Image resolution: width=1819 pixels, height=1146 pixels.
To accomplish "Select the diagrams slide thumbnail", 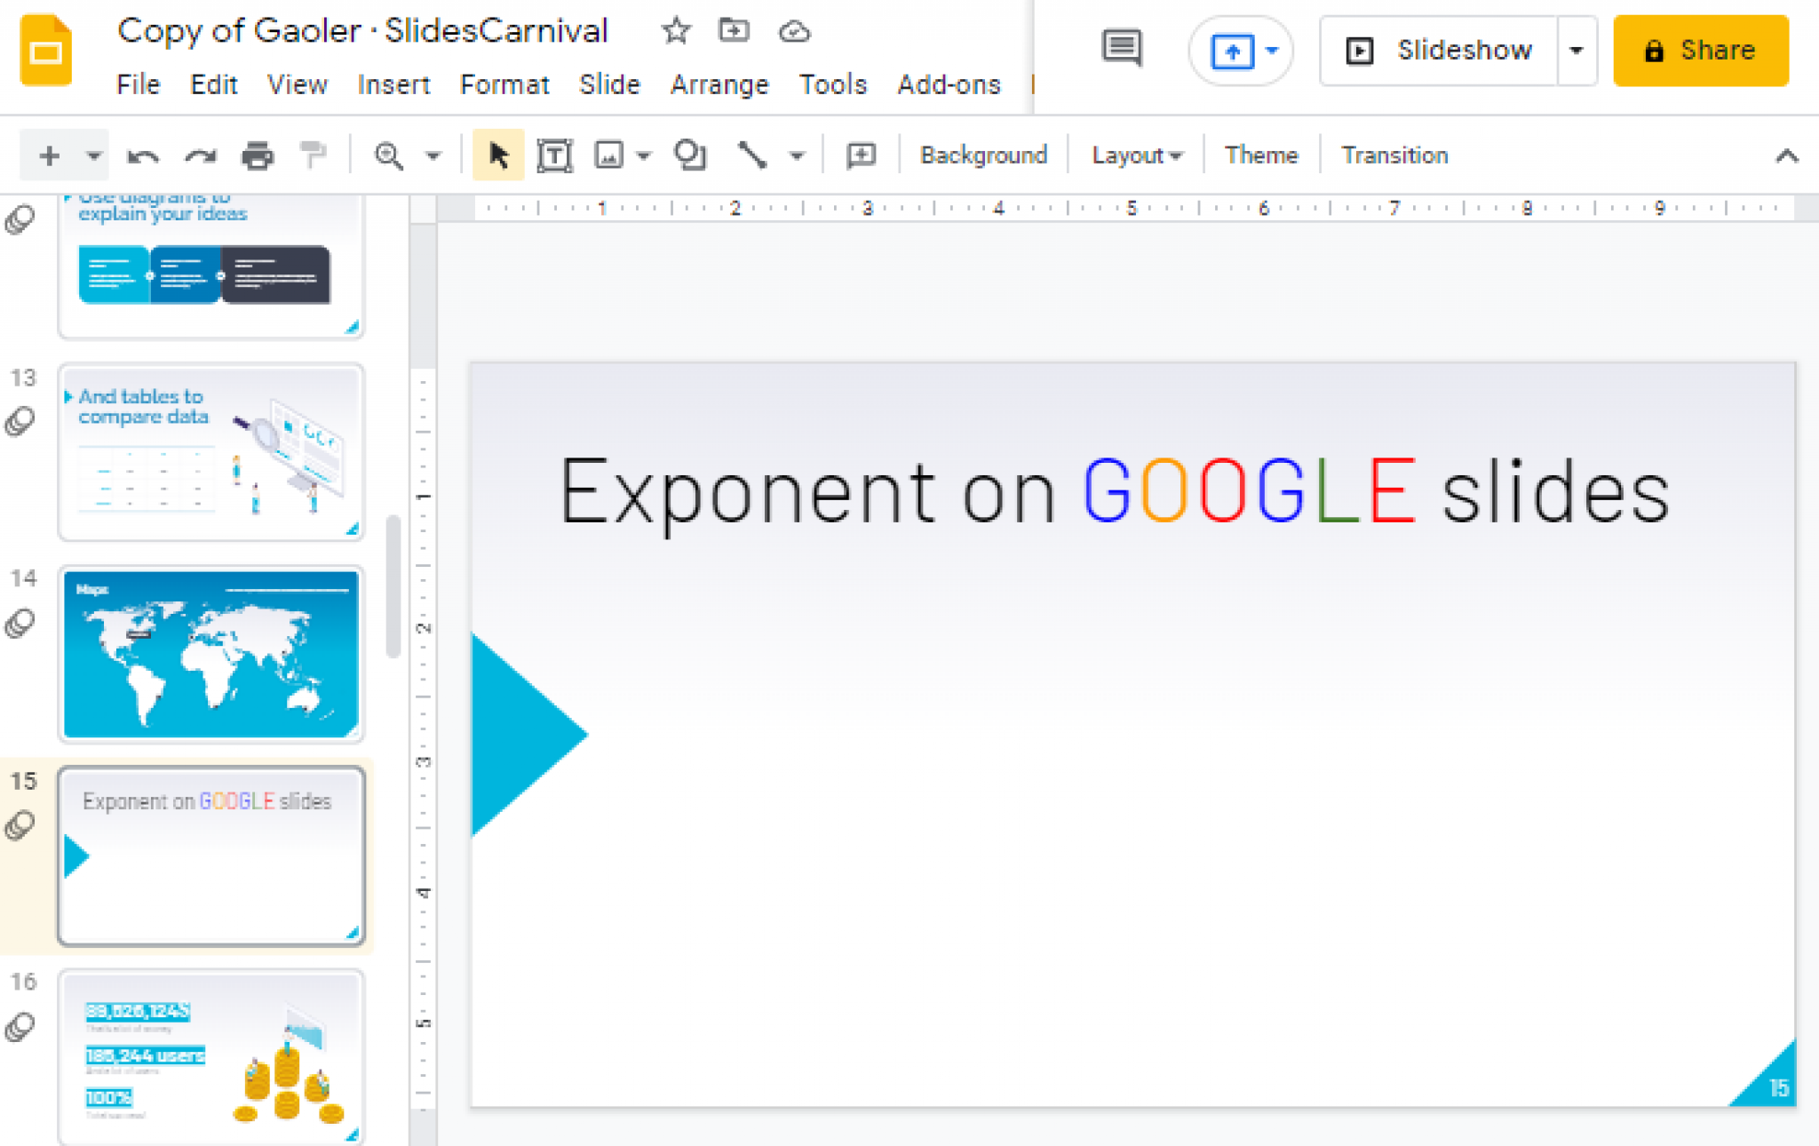I will pyautogui.click(x=211, y=266).
